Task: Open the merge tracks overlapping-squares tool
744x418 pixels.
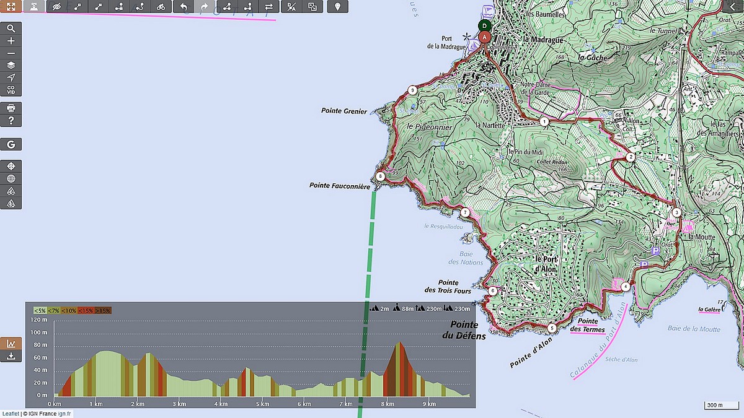Action: (312, 7)
